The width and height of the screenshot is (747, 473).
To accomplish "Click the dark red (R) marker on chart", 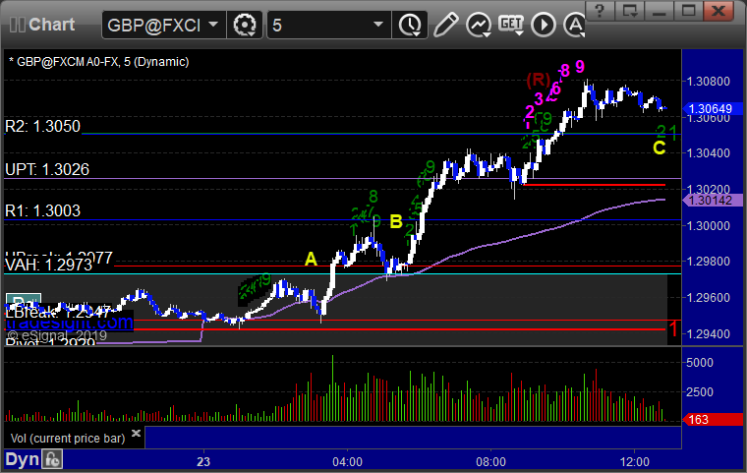I will point(539,79).
